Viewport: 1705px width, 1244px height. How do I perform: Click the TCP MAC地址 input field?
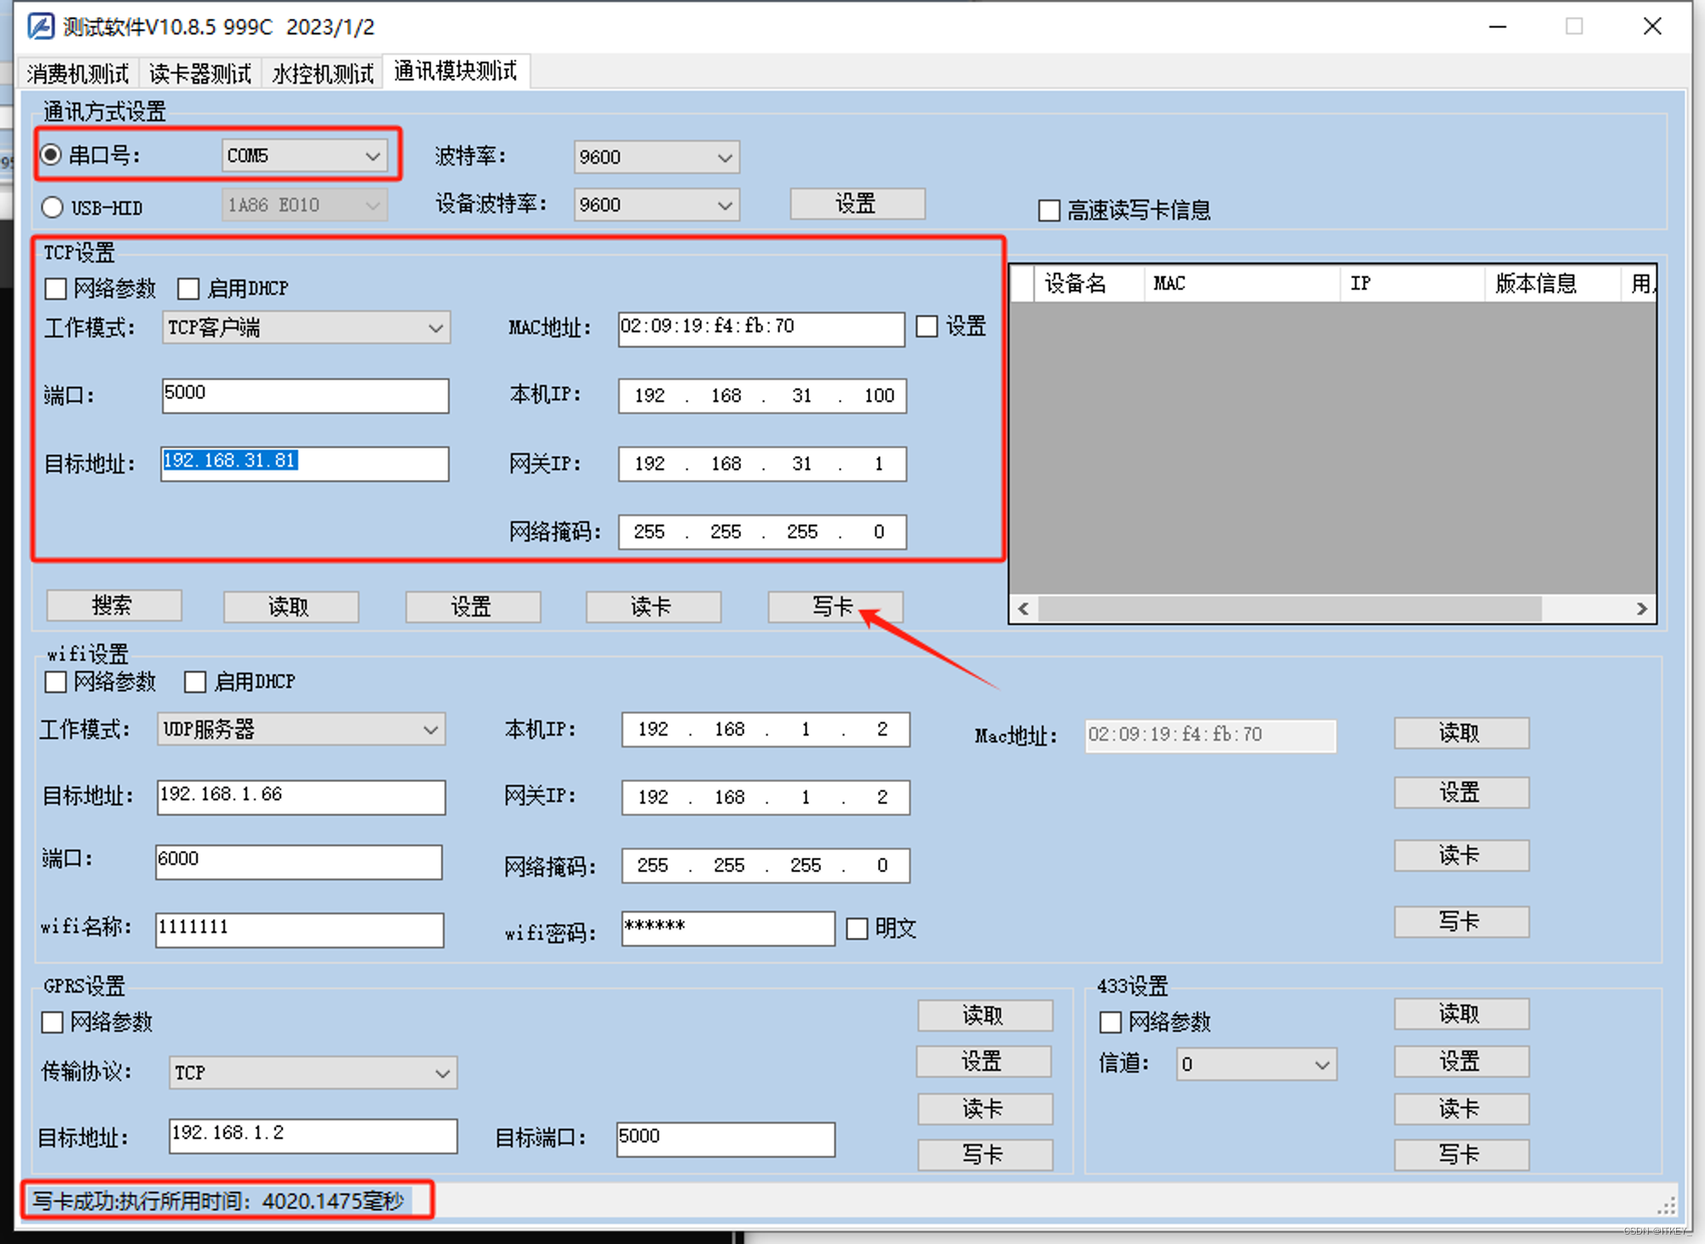(761, 328)
